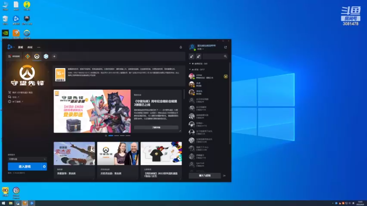The width and height of the screenshot is (367, 206).
Task: Click the blue 进入游戏 play button
Action: [x=25, y=167]
